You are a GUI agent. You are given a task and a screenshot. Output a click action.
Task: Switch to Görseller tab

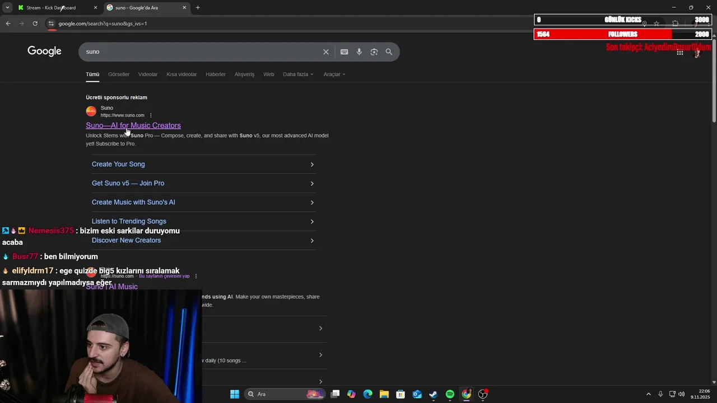[x=119, y=74]
